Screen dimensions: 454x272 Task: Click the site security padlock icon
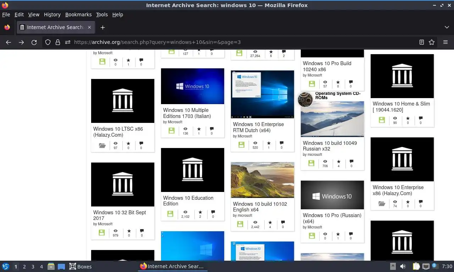(58, 42)
